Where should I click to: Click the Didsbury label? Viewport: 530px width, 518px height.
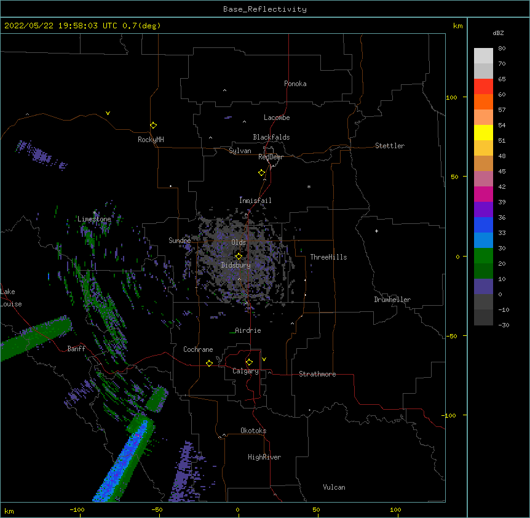236,265
